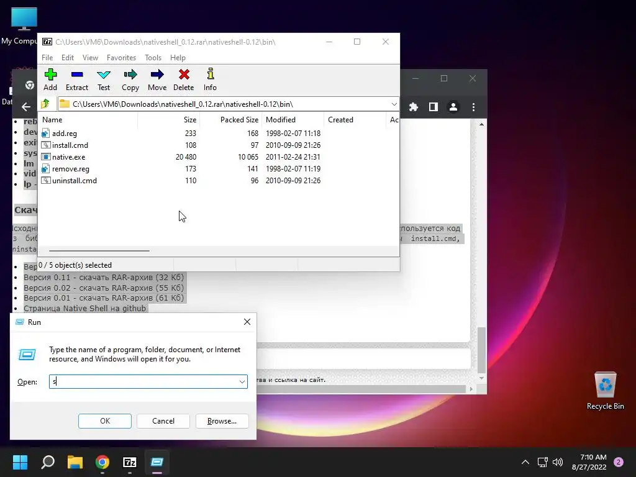636x477 pixels.
Task: Select native.exe modified date 2011-02-24 21:31
Action: tap(293, 157)
